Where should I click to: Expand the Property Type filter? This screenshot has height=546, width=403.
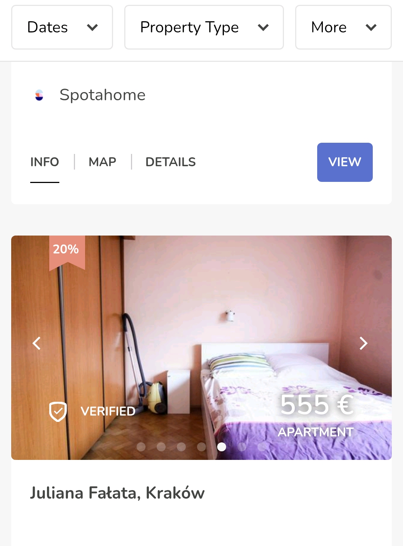tap(204, 27)
